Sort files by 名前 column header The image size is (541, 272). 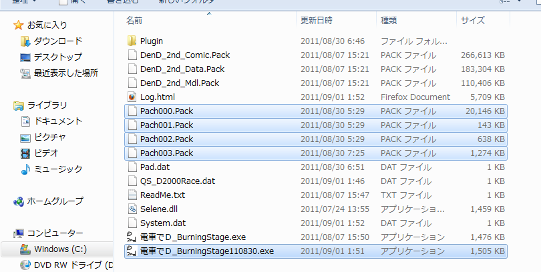pos(134,20)
